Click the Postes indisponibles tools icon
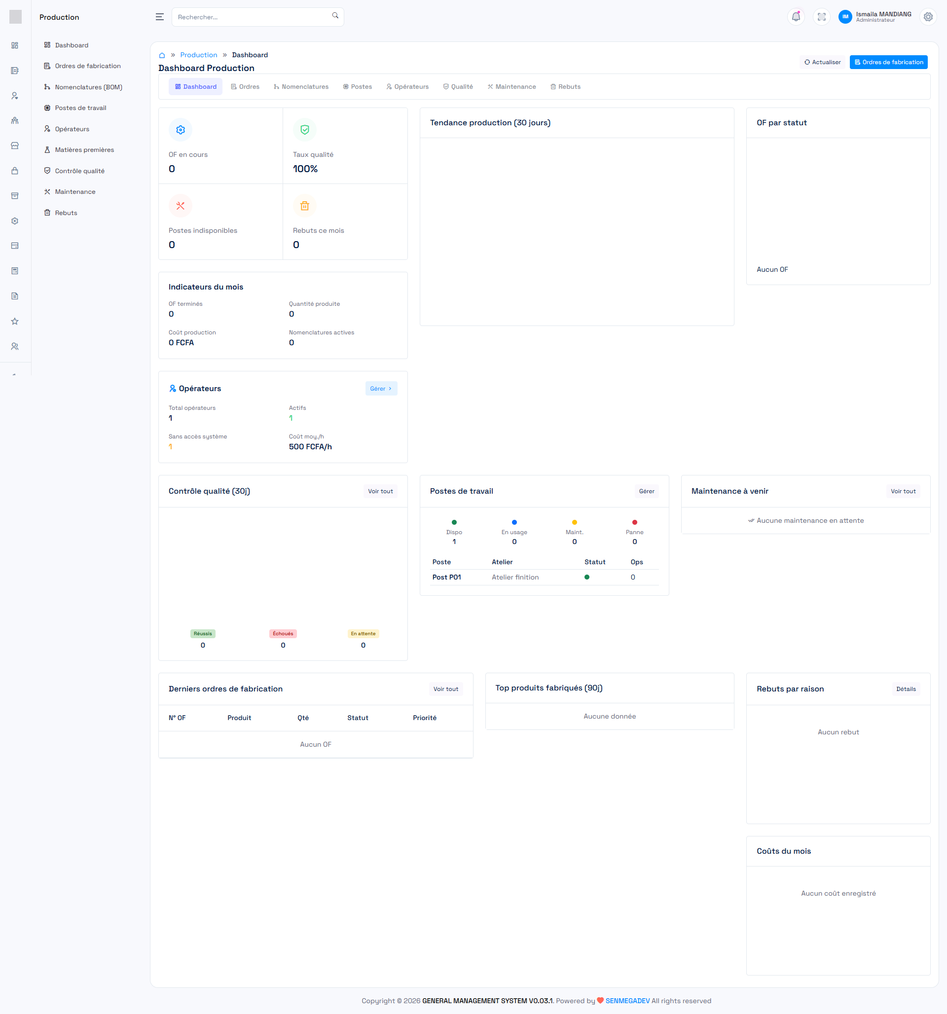 180,206
